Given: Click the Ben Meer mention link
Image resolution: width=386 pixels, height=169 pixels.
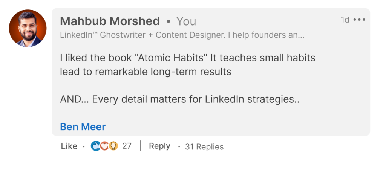Looking at the screenshot, I should pyautogui.click(x=83, y=127).
